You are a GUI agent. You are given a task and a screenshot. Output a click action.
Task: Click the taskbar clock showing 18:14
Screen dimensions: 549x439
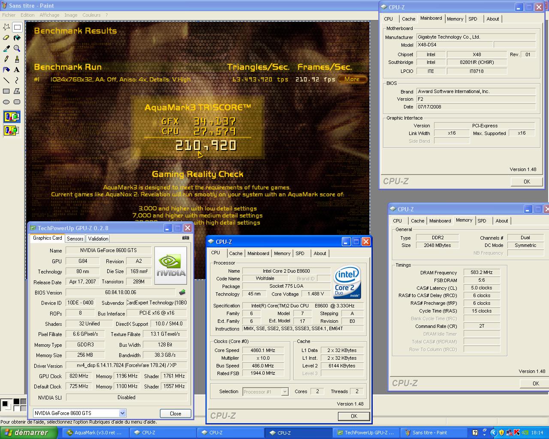coord(537,433)
